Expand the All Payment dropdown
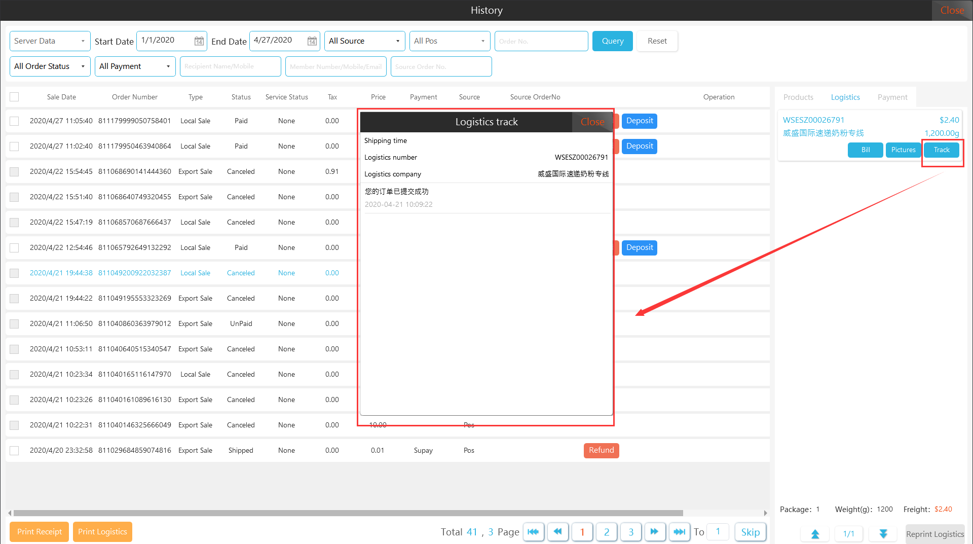 (135, 66)
